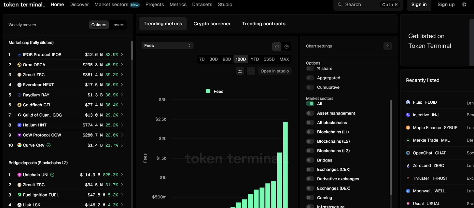474x208 pixels.
Task: Toggle Blockchains (L1) sector on
Action: 310,132
